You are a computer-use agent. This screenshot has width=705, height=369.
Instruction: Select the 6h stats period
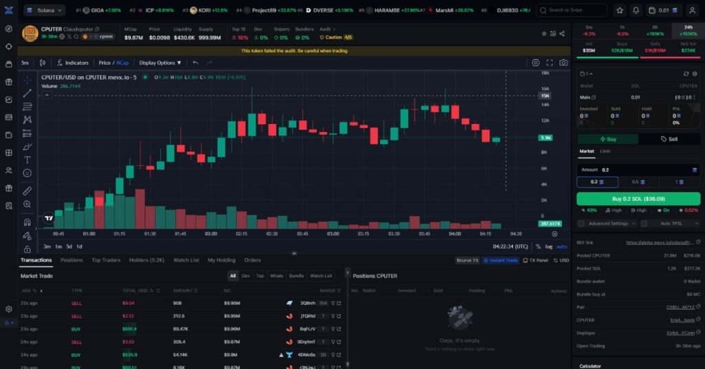click(655, 30)
